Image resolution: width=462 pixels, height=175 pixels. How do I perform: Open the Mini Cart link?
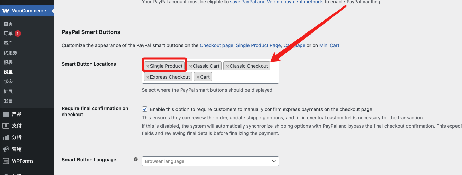point(329,45)
